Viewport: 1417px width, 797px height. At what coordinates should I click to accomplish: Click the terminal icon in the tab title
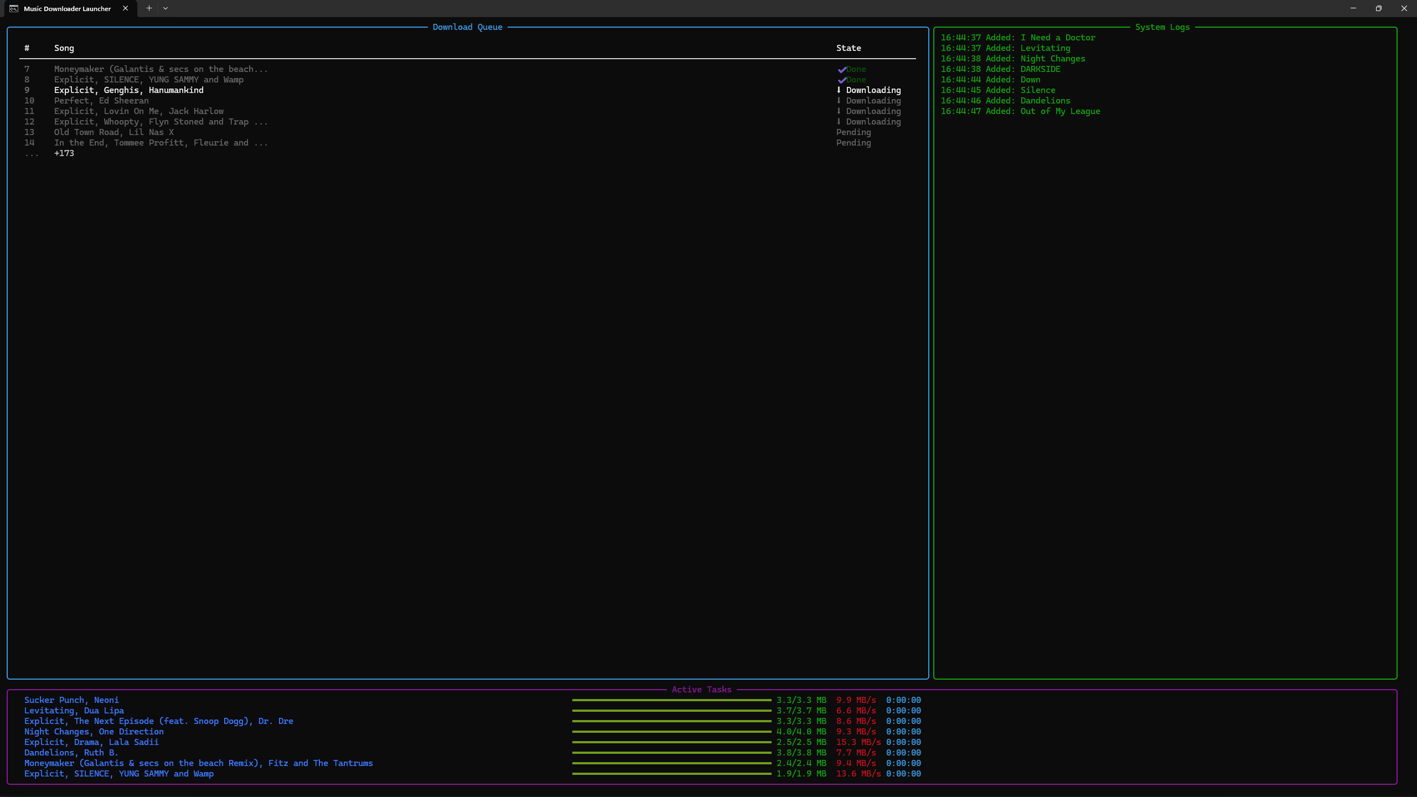[x=14, y=8]
